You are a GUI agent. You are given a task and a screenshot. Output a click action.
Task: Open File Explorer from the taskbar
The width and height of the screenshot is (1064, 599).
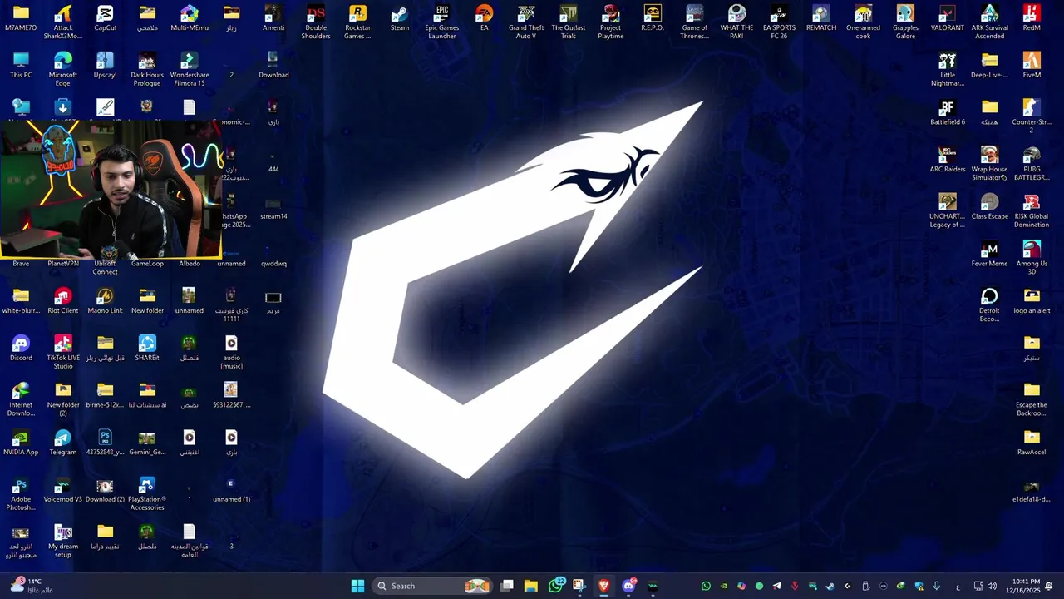coord(531,586)
